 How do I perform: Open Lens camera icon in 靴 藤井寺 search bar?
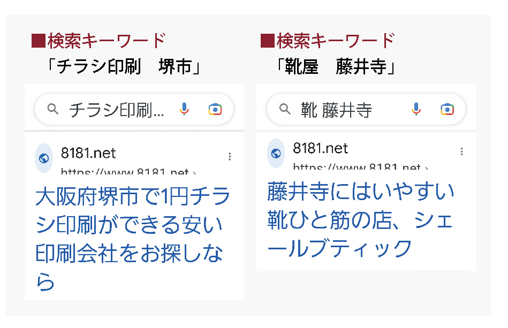click(447, 110)
